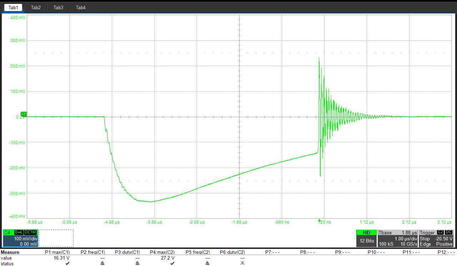Click the 27.2 V measurement value
This screenshot has width=457, height=266.
tap(168, 258)
